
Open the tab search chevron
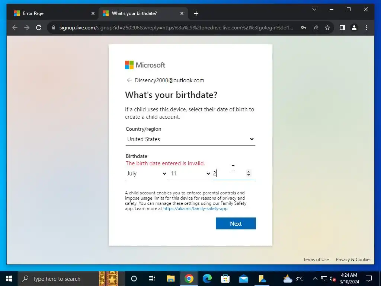pos(314,9)
